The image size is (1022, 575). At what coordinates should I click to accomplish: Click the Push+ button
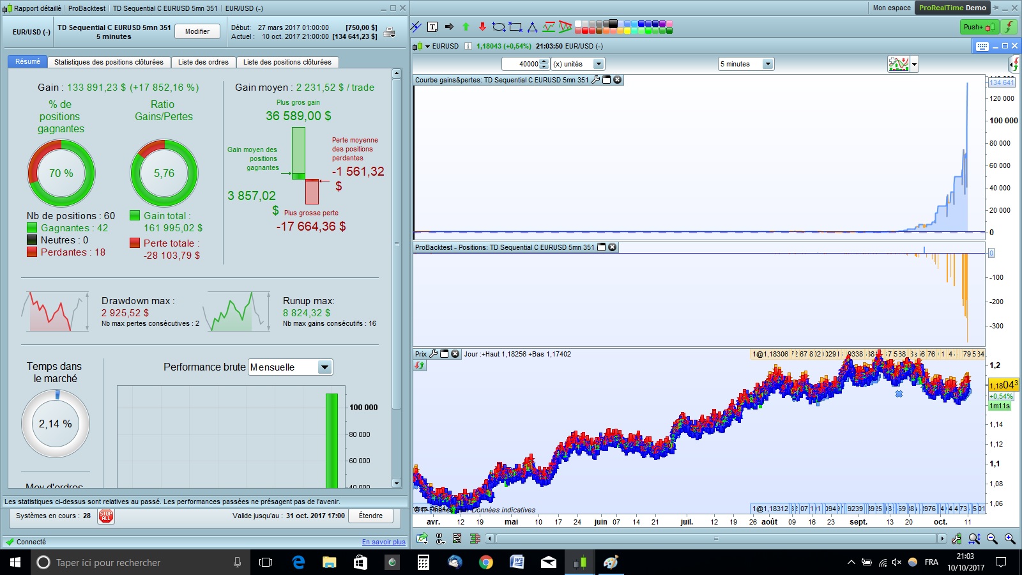pos(980,27)
